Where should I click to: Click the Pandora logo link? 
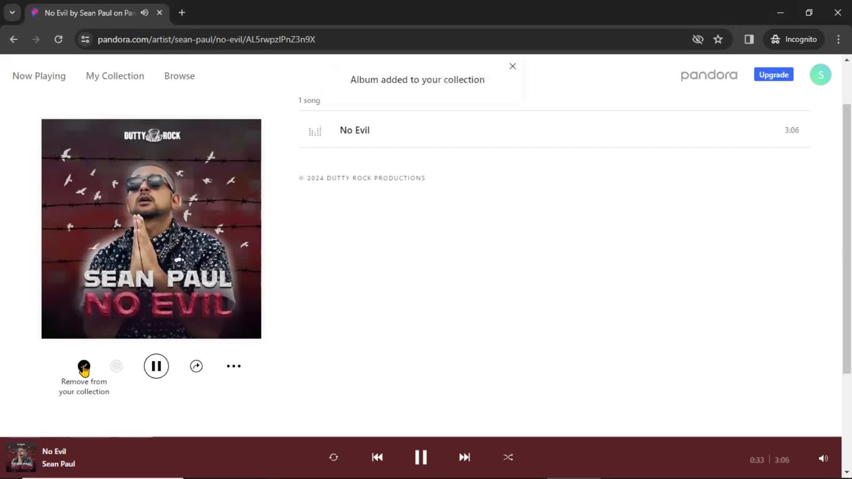click(710, 75)
